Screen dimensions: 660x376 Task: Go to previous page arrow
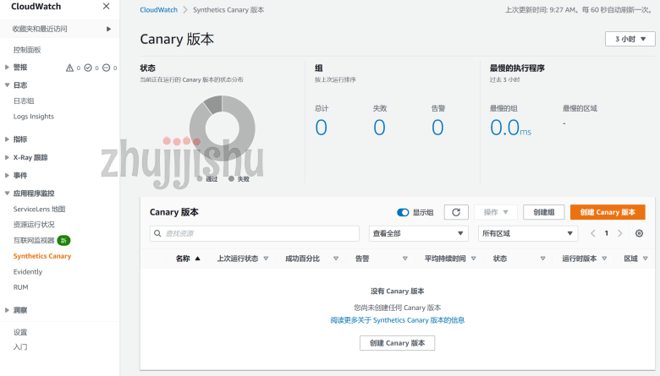(x=592, y=233)
